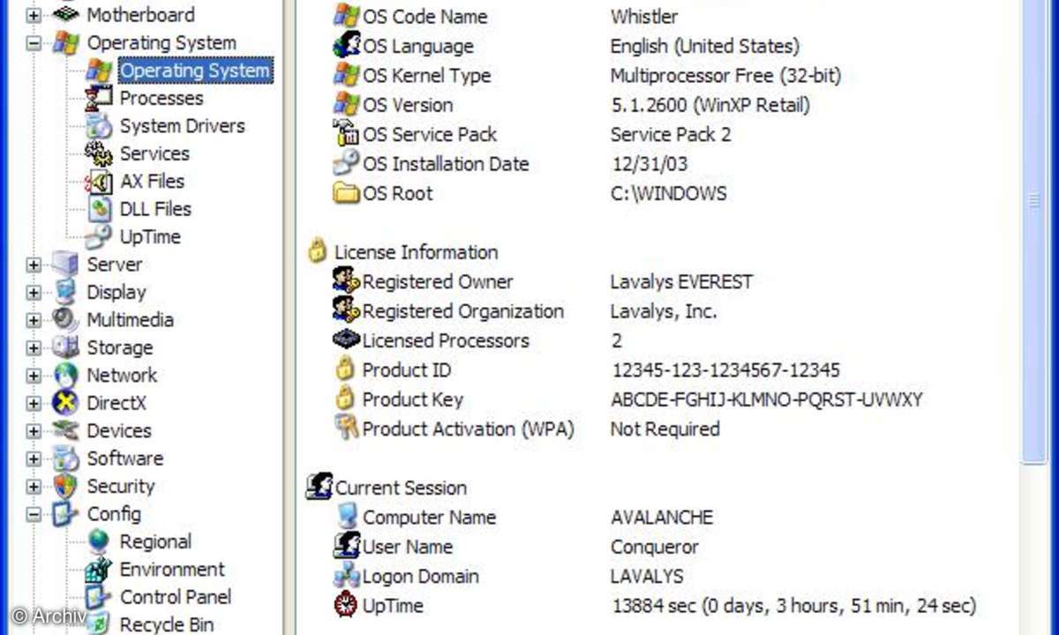1059x635 pixels.
Task: Expand the Motherboard tree node
Action: coord(34,15)
